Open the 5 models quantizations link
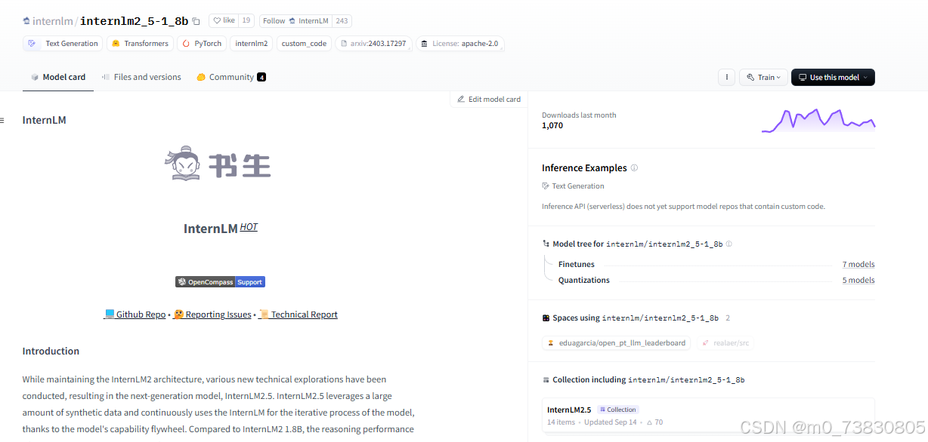 pos(858,281)
